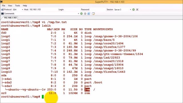Open the Help menu
Screen dimensions: 183x103
pos(25,6)
